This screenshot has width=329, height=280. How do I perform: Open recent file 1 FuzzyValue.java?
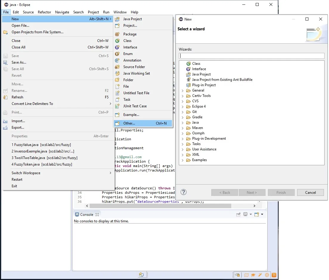click(x=58, y=144)
